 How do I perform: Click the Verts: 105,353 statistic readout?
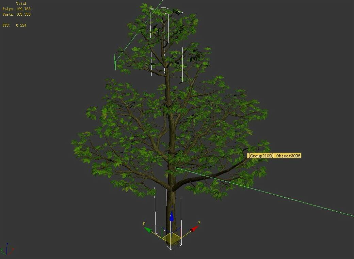(16, 14)
